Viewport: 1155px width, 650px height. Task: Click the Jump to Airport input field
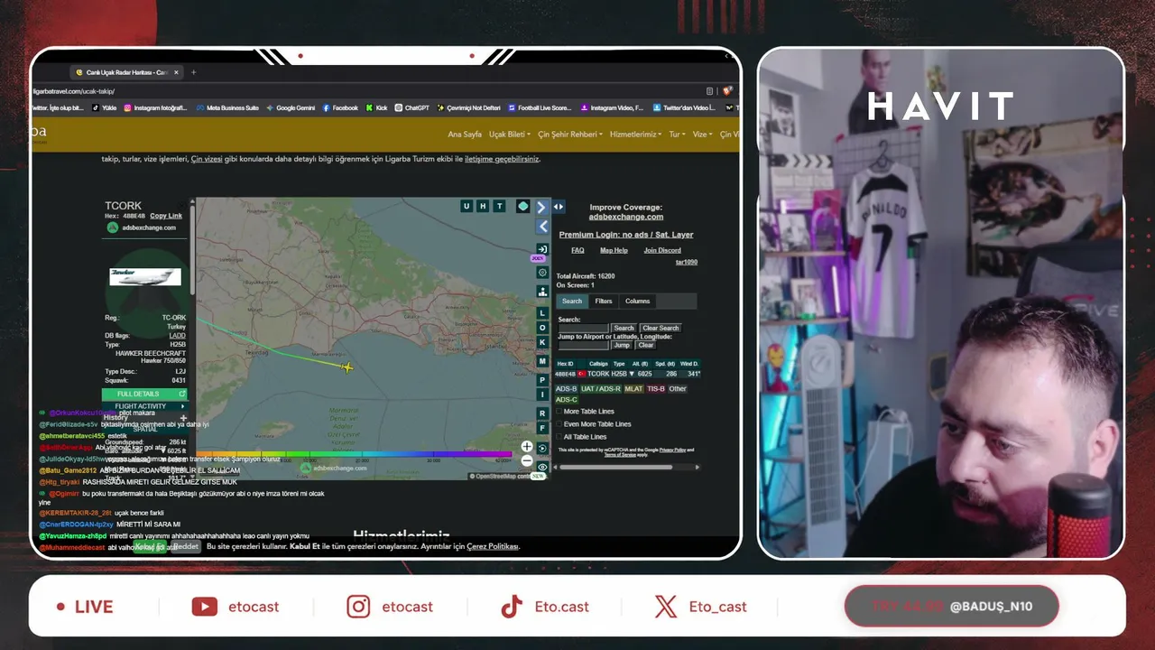[x=584, y=345]
